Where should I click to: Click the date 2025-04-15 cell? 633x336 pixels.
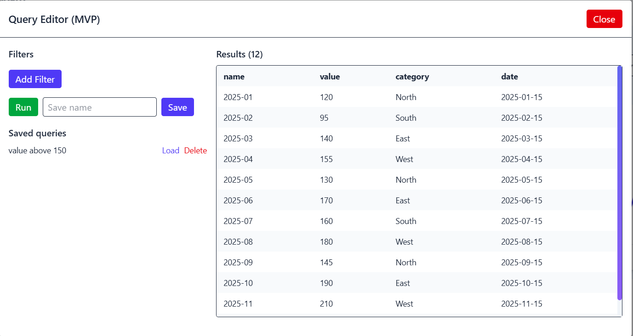522,159
